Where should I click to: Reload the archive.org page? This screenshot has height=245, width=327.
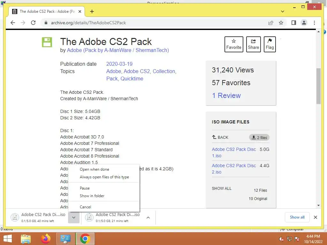33,23
